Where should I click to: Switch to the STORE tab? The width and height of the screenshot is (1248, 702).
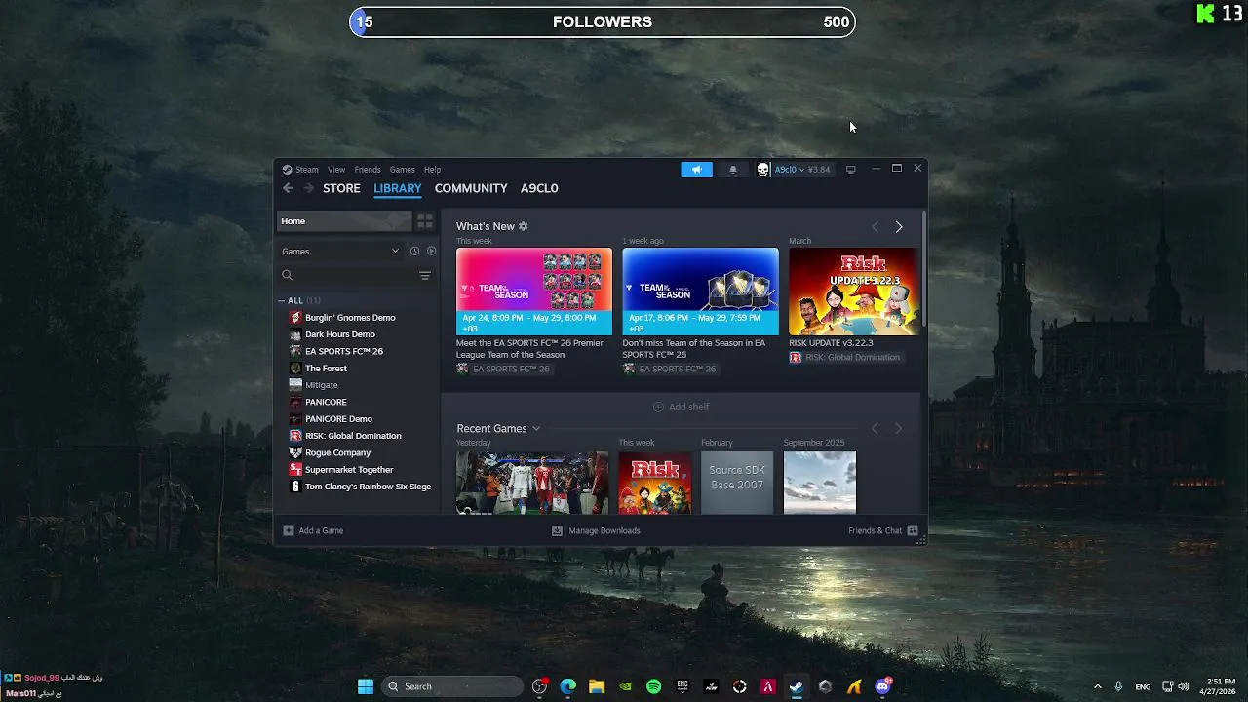341,188
